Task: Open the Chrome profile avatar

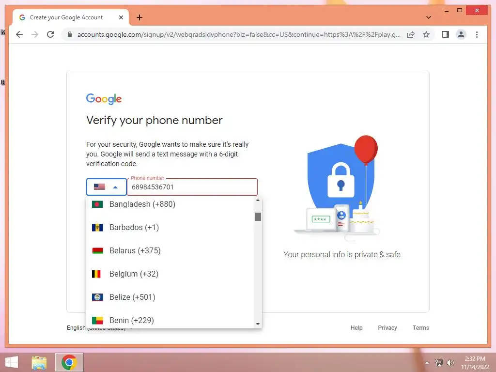Action: [x=461, y=34]
